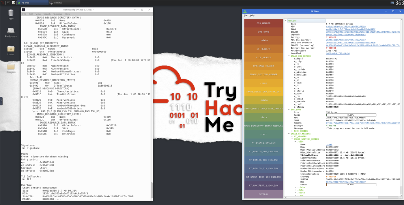Select the RT_MANIFEST_1_ENGLISH map block

[x=264, y=185]
